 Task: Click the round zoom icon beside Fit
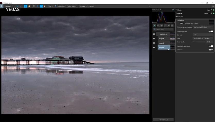tap(56, 6)
